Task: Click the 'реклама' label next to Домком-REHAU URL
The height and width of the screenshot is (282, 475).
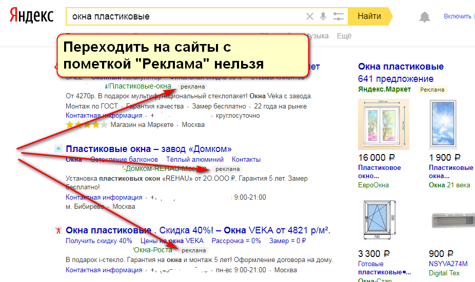Action: tap(228, 169)
